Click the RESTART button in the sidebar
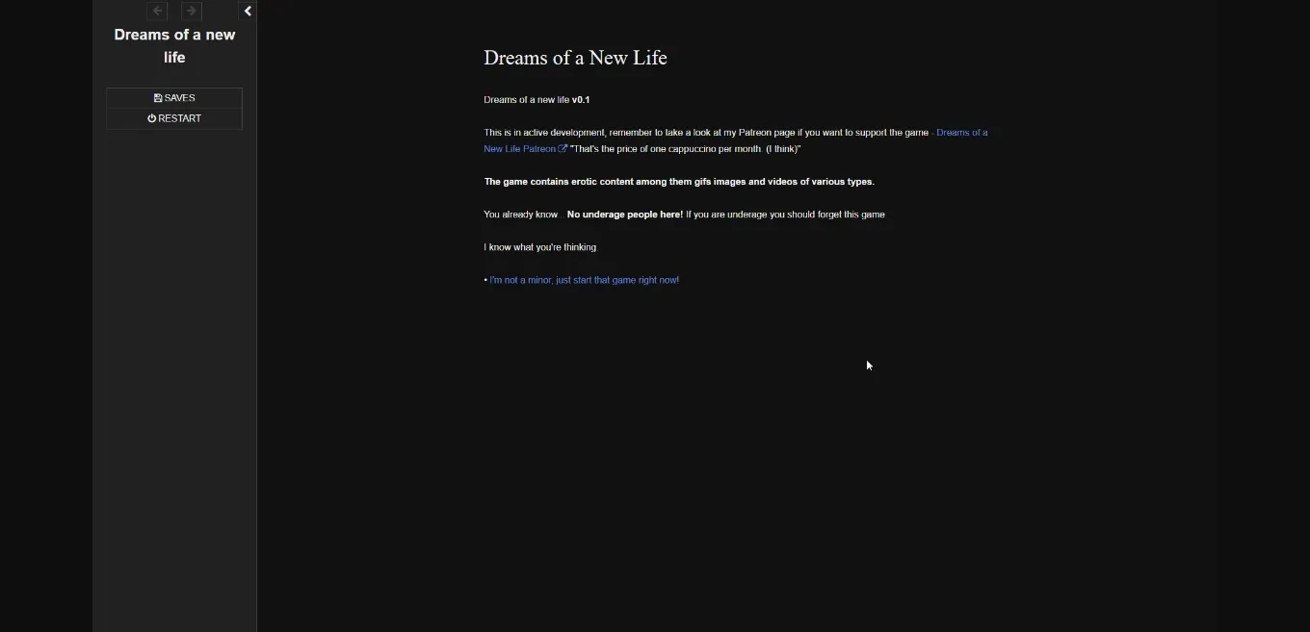Screen dimensions: 1310x632 coord(174,117)
